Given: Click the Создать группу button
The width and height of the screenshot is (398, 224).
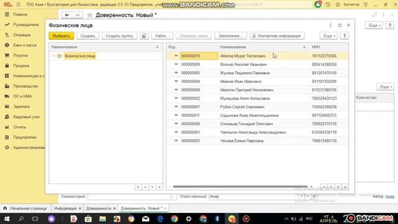Looking at the screenshot, I should click(x=119, y=36).
